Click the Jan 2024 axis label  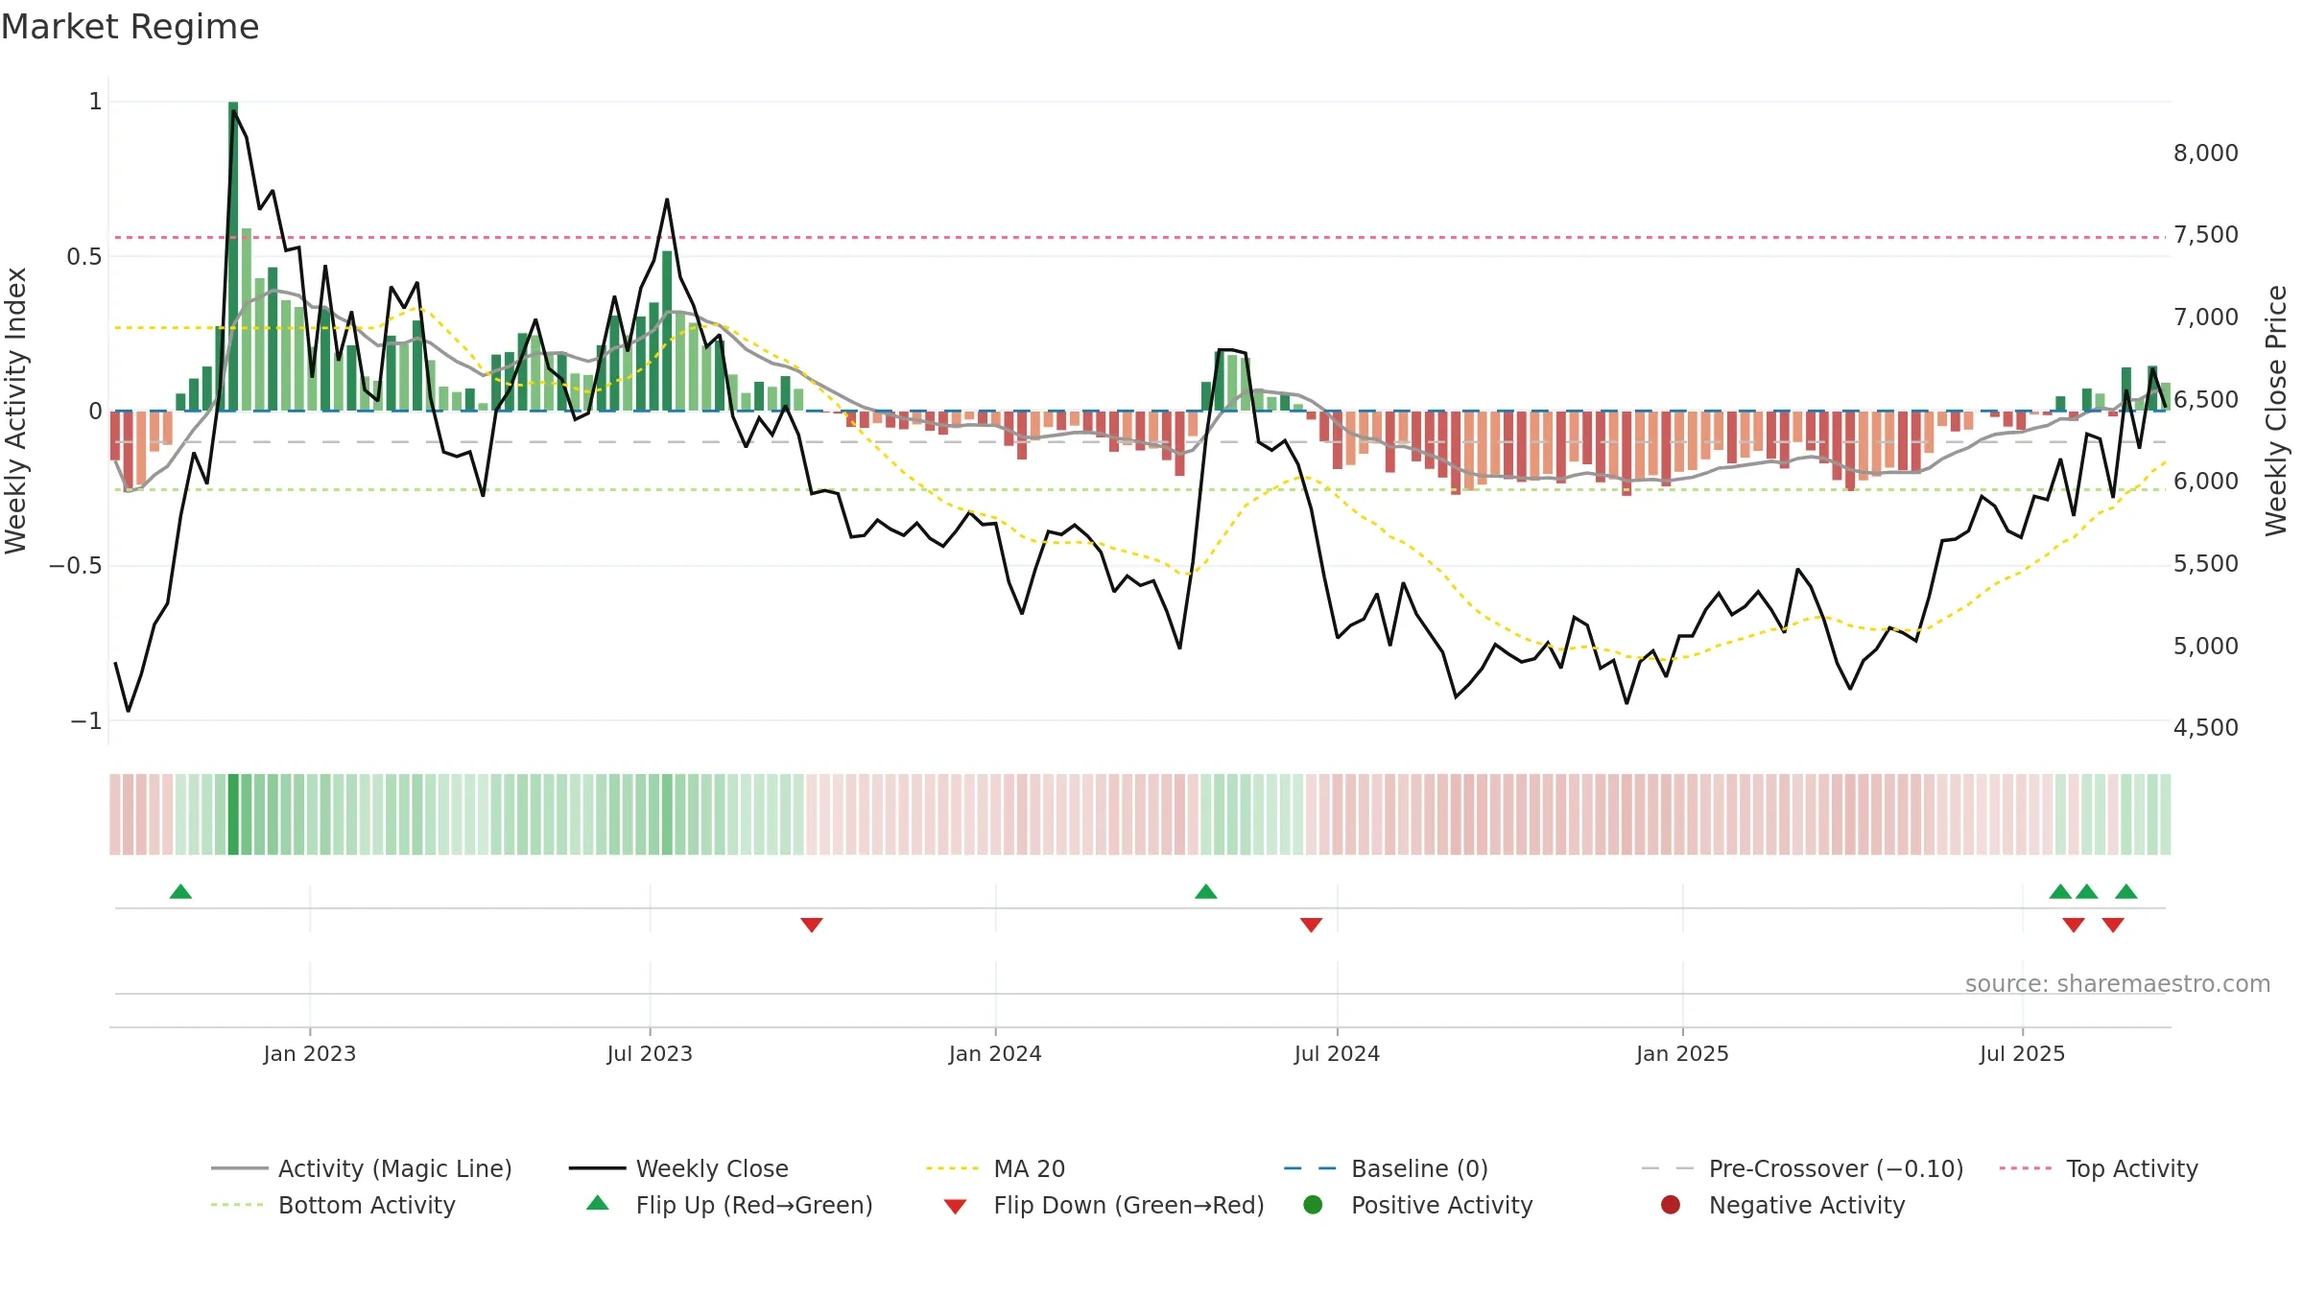pos(995,1053)
